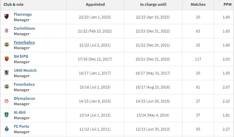Click the 1860 Munich club crest icon

point(7,73)
